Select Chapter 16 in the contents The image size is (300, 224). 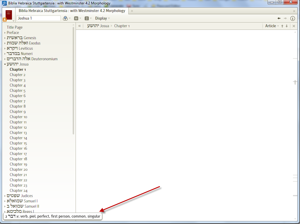tap(18, 148)
